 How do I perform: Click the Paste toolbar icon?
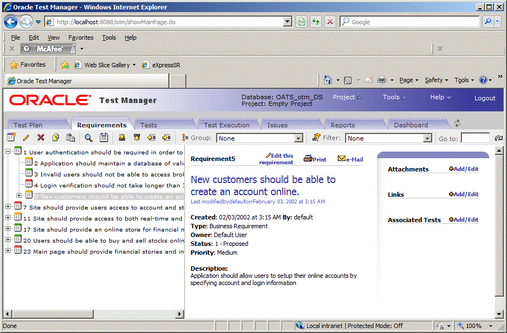point(71,137)
